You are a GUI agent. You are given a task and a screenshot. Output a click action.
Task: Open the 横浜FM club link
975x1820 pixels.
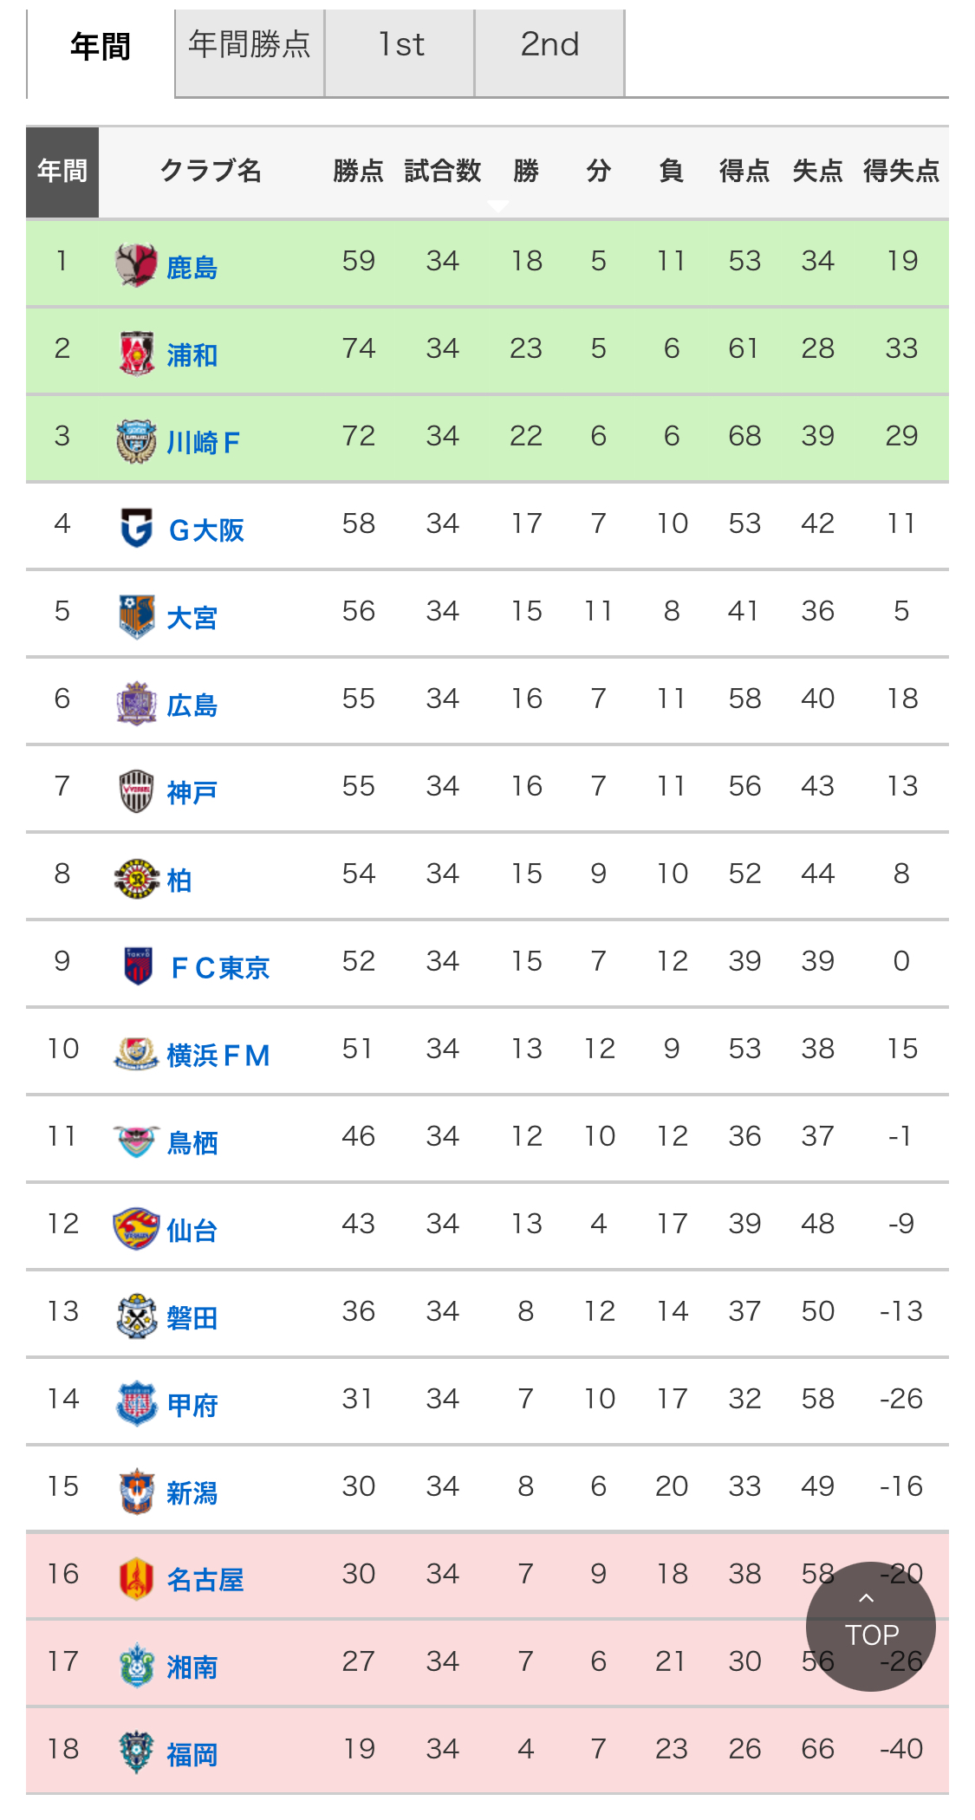(218, 1055)
